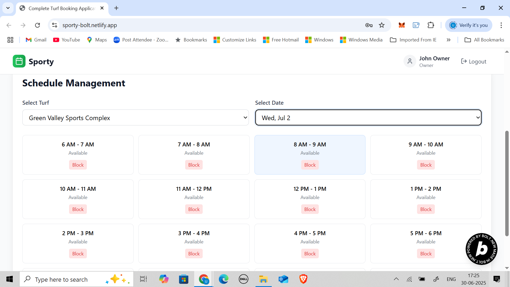Show more bookmarks with chevron
The width and height of the screenshot is (510, 287).
[x=448, y=40]
